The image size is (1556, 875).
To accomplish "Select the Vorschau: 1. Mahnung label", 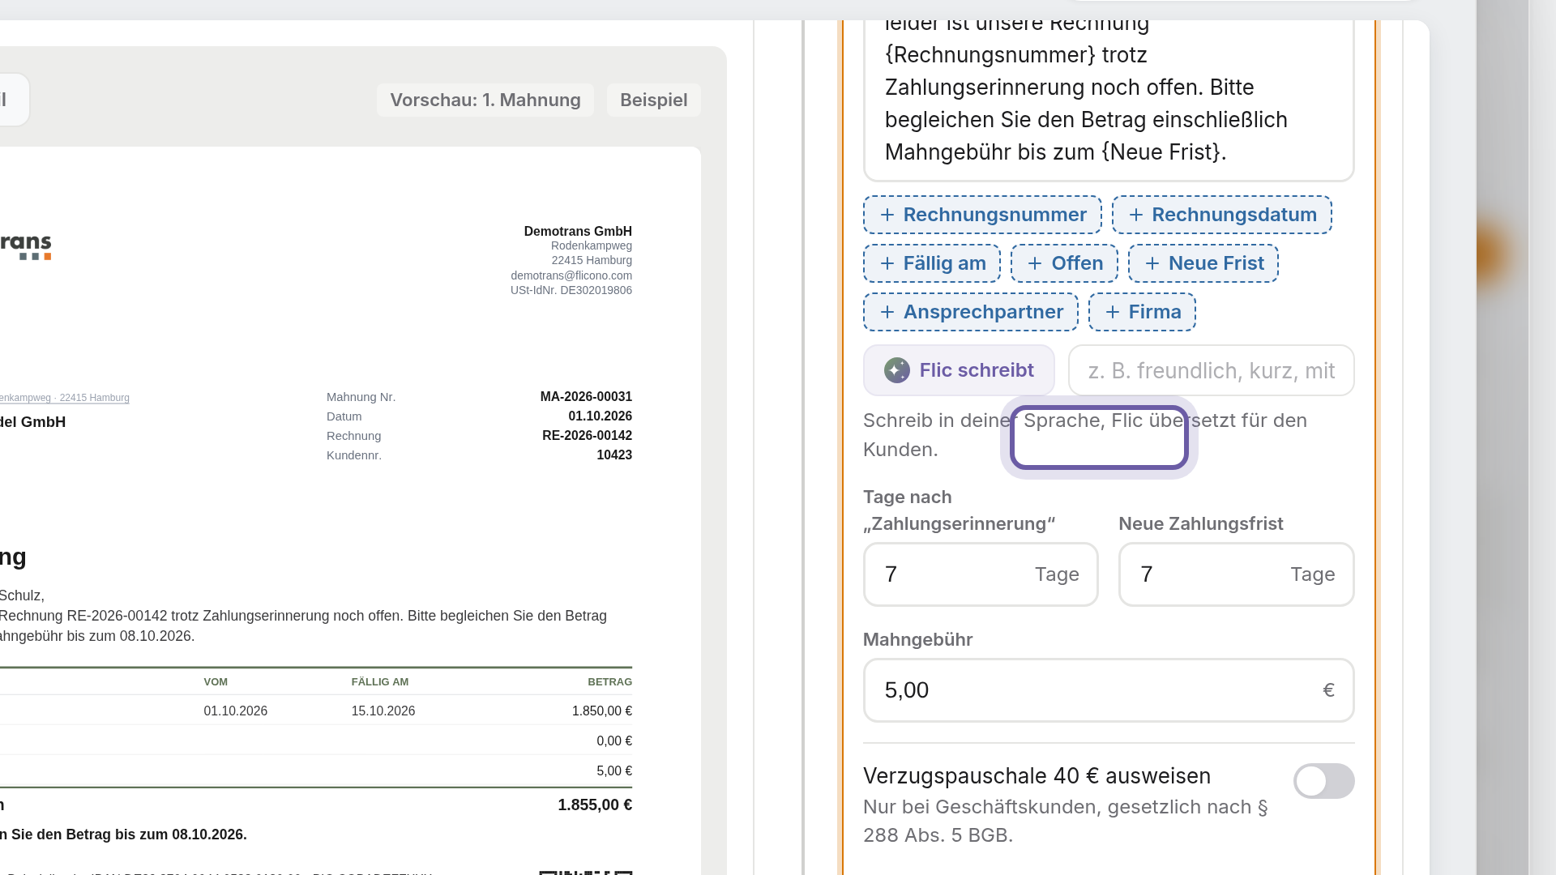I will click(485, 100).
